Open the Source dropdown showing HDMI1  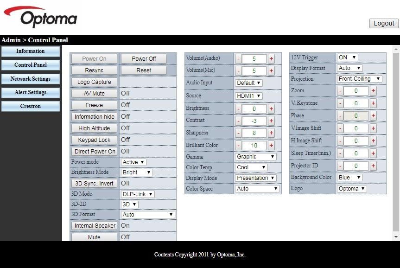(x=249, y=96)
